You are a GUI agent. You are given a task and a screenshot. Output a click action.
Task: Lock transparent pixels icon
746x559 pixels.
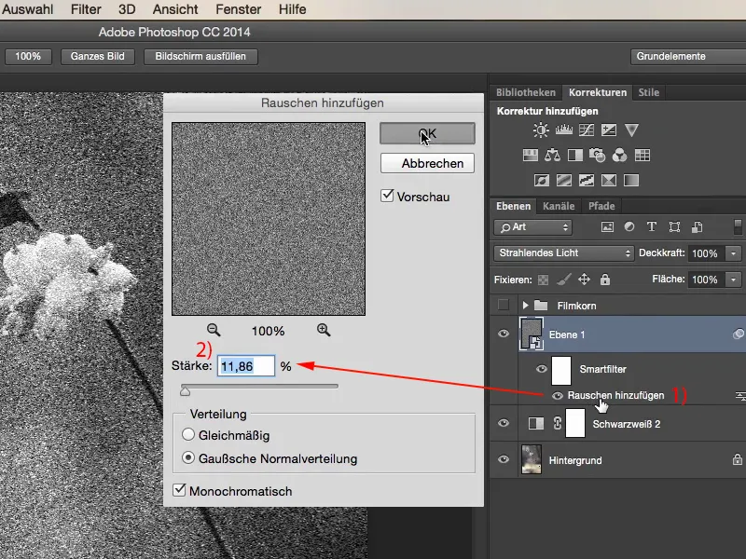tap(543, 279)
